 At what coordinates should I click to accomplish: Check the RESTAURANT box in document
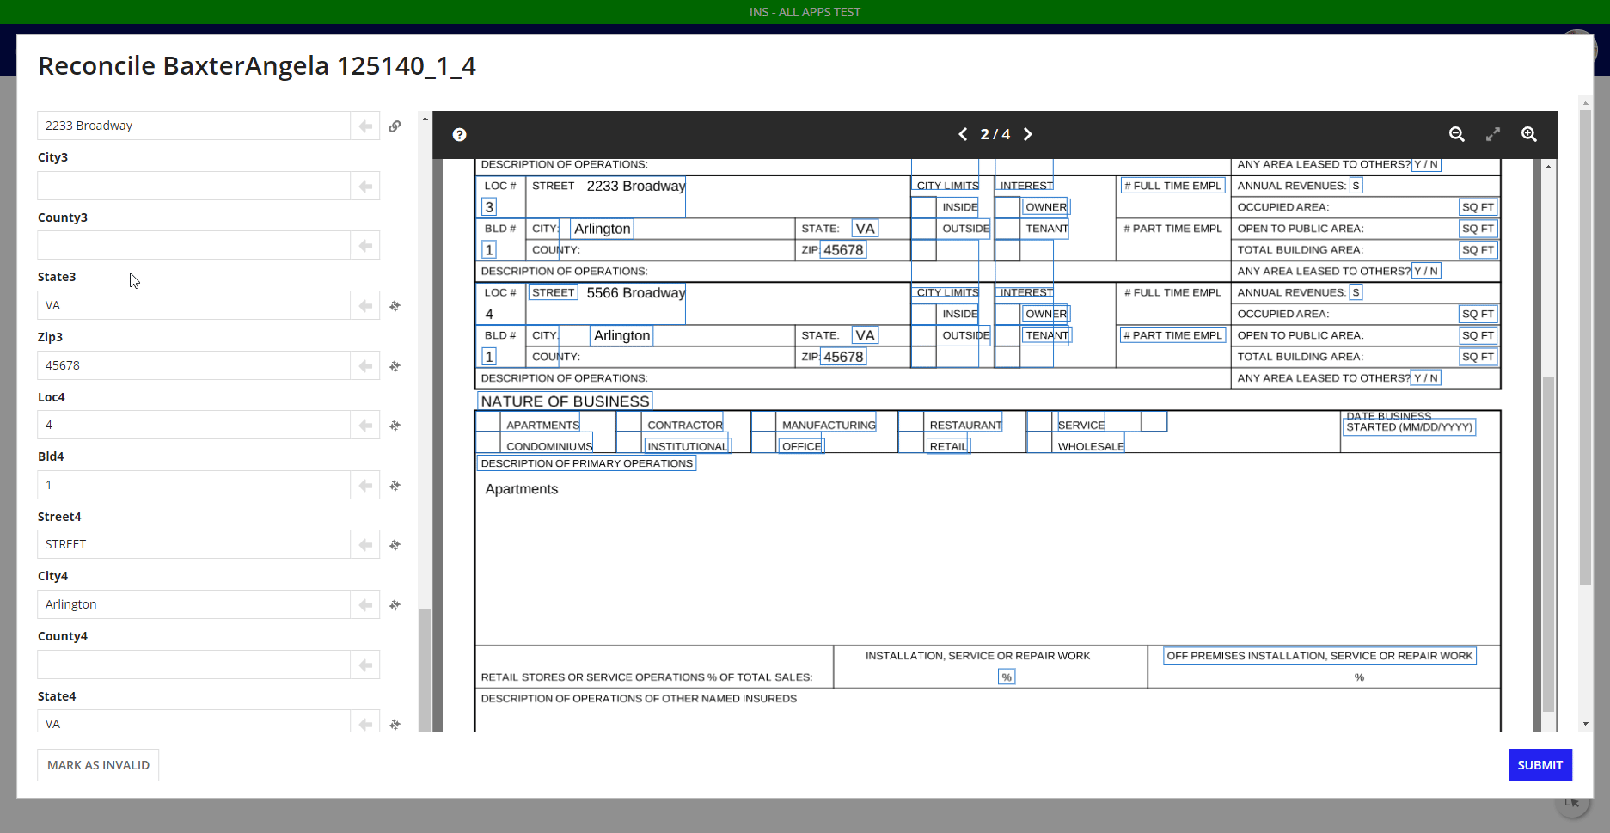click(911, 422)
